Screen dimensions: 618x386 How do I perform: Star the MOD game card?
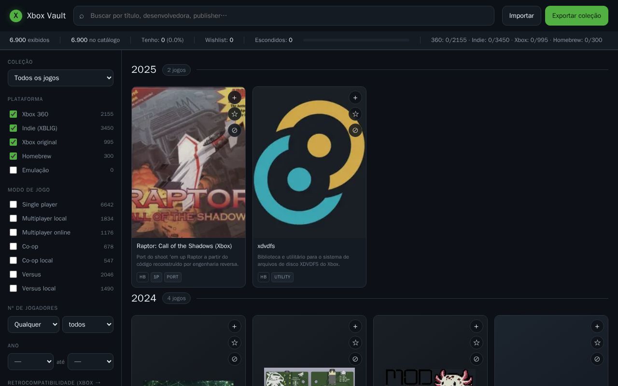477,343
